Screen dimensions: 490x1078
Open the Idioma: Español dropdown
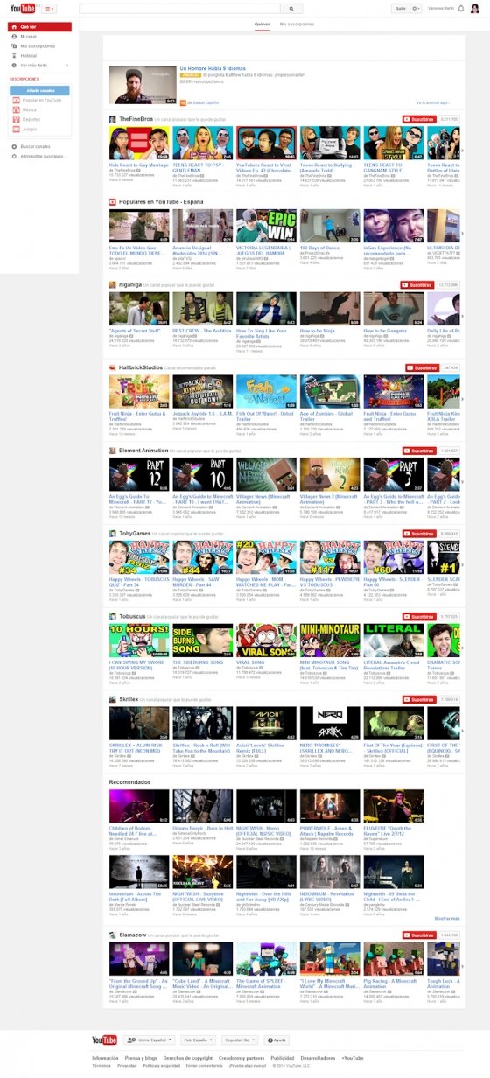[150, 1039]
